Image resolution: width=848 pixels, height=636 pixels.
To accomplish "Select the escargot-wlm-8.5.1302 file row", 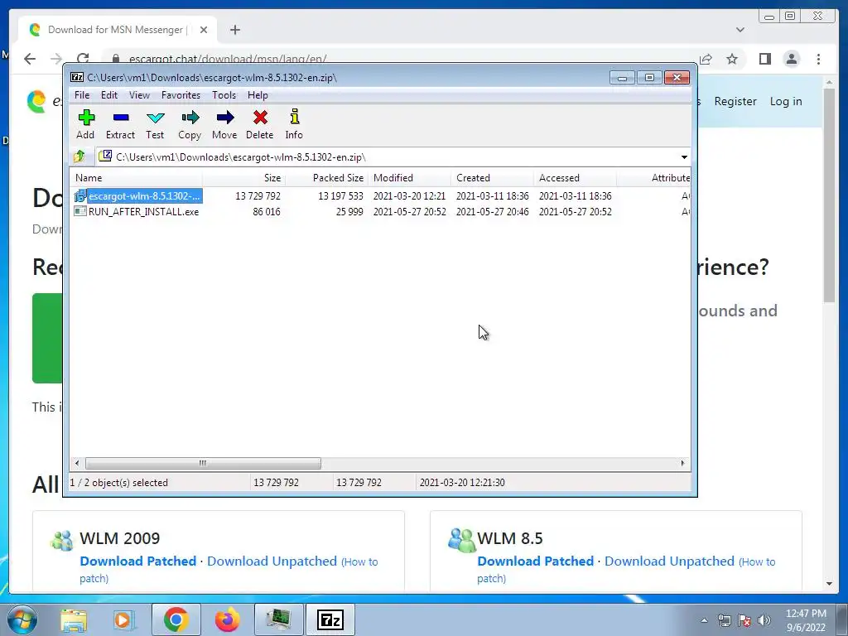I will [380, 195].
